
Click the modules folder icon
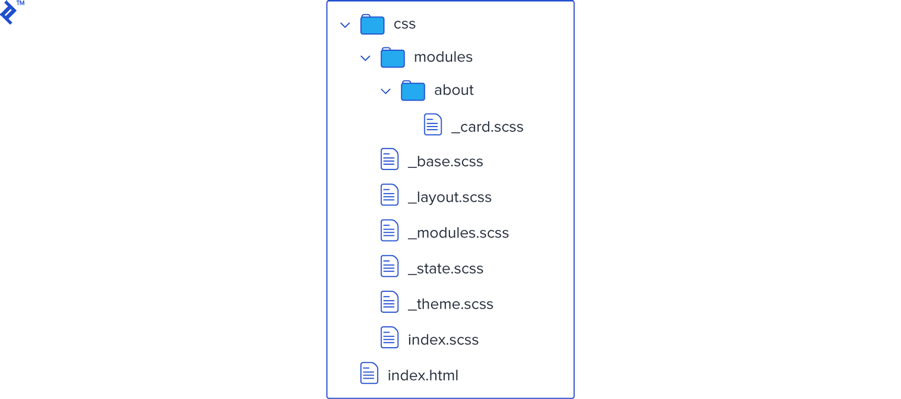[x=393, y=57]
